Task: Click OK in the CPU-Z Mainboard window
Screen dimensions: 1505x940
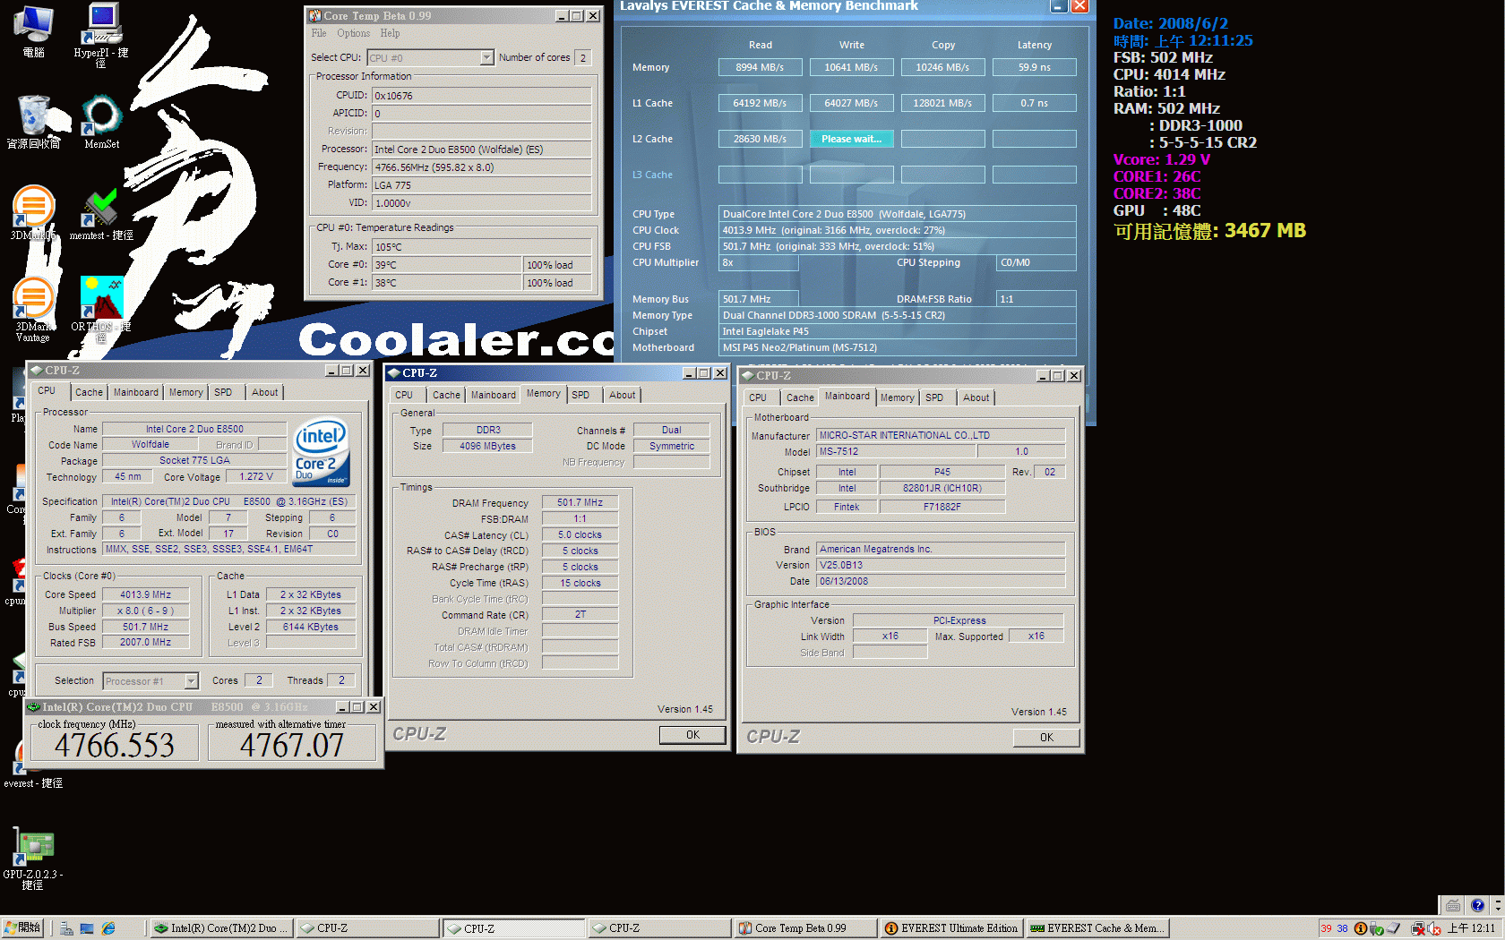Action: (1046, 738)
